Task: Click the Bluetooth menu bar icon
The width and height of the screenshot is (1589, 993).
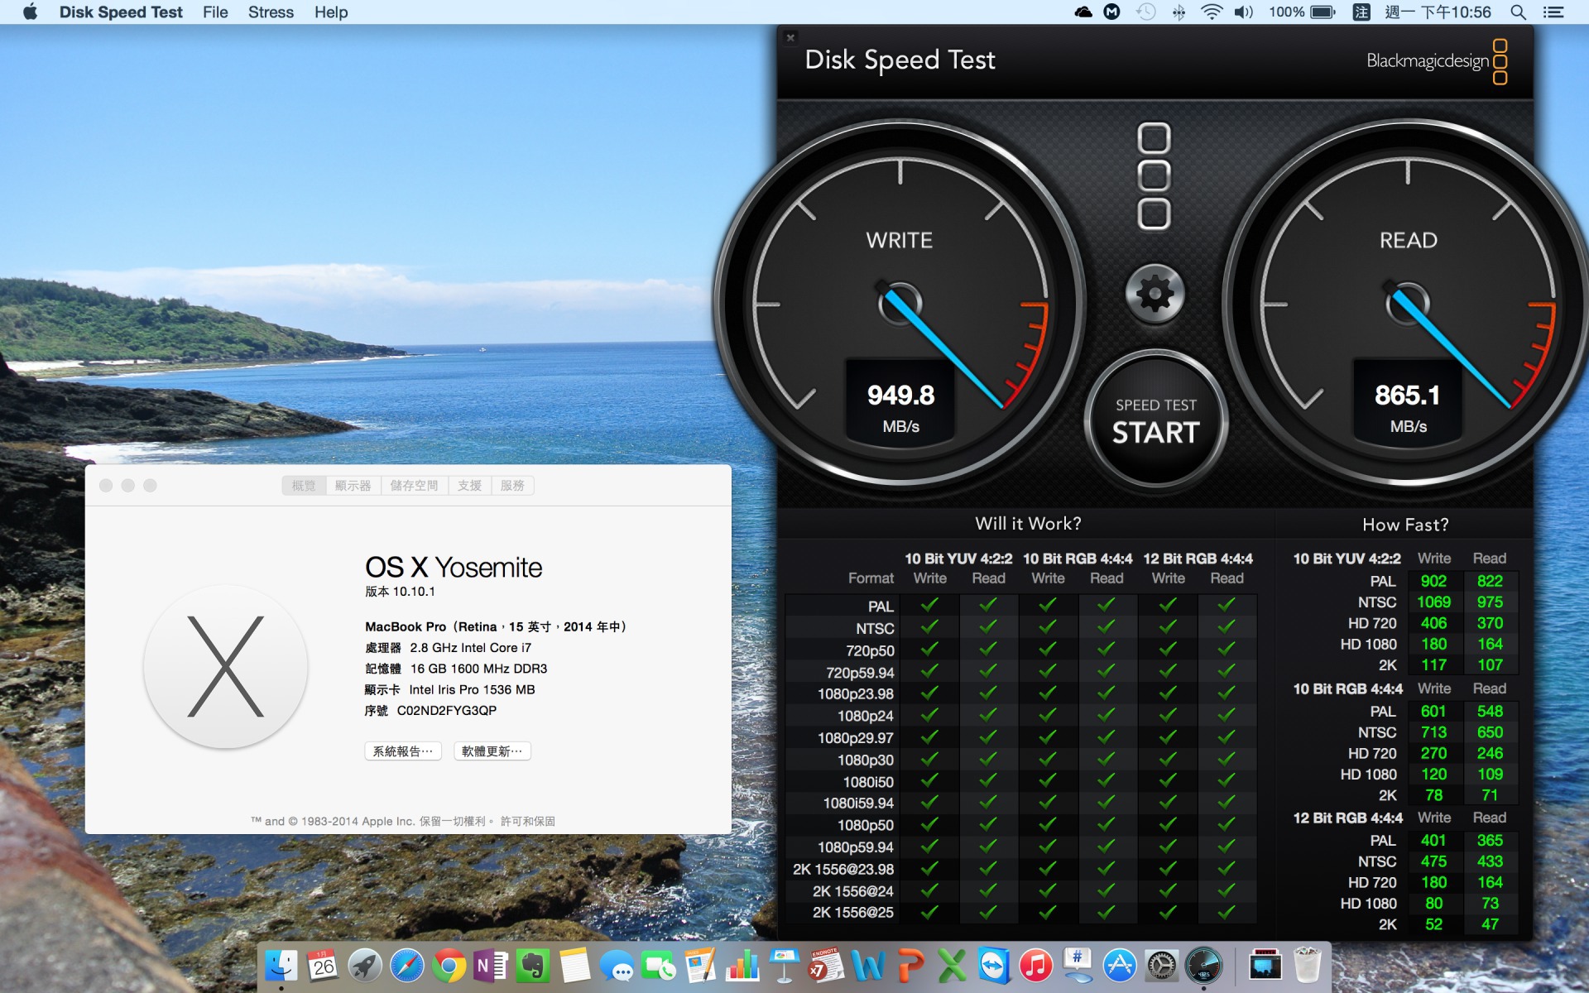Action: click(x=1179, y=12)
